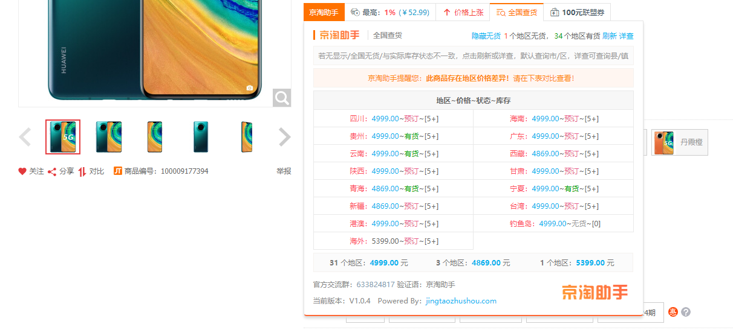Click the 宁夏 region row
733x333 pixels.
tap(553, 189)
